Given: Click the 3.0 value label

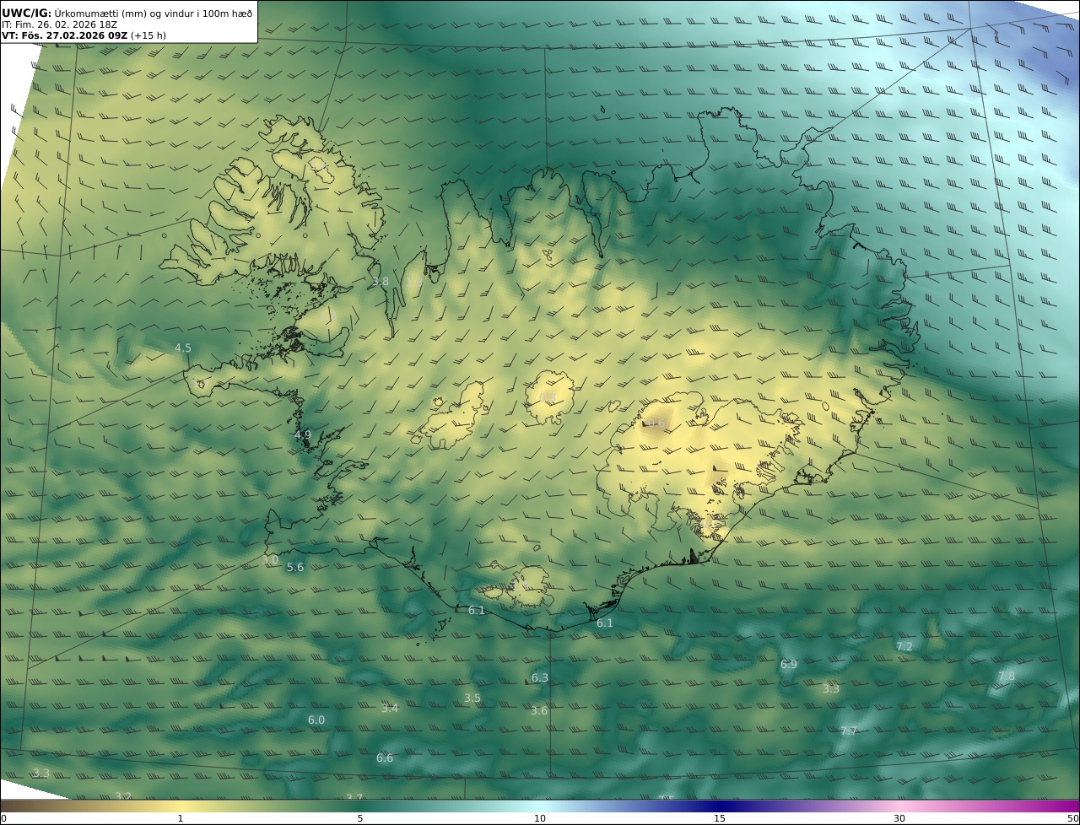Looking at the screenshot, I should click(270, 560).
